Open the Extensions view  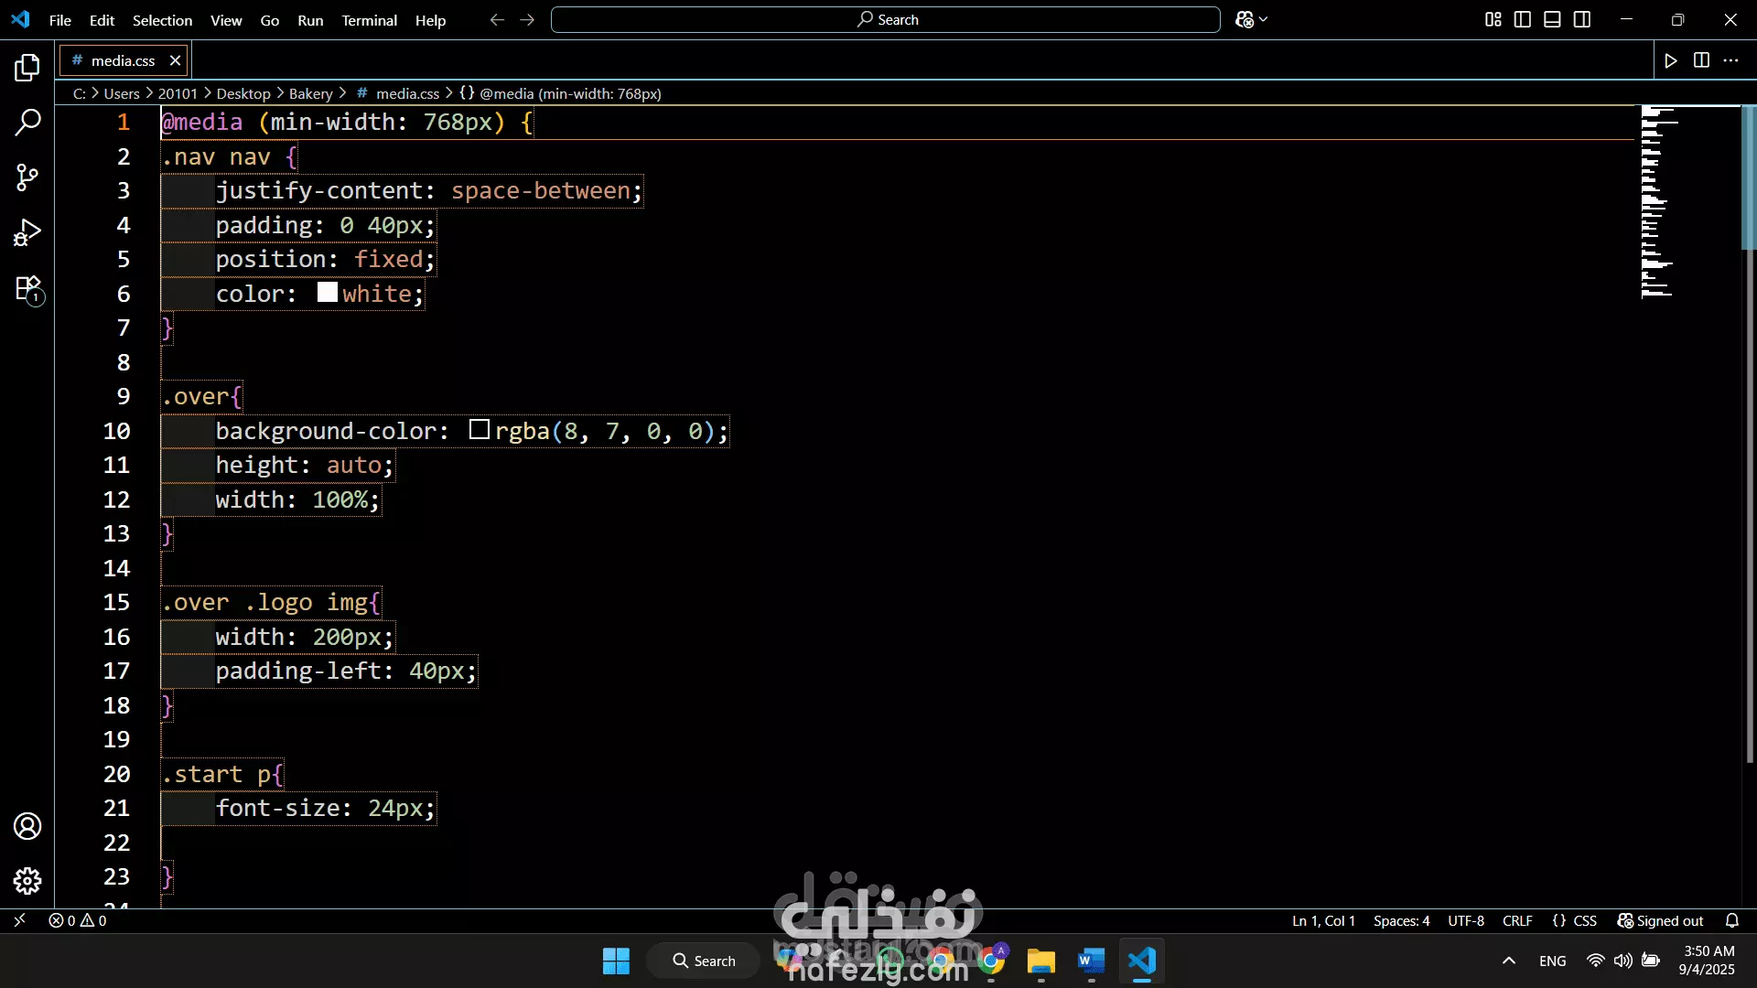pyautogui.click(x=27, y=288)
